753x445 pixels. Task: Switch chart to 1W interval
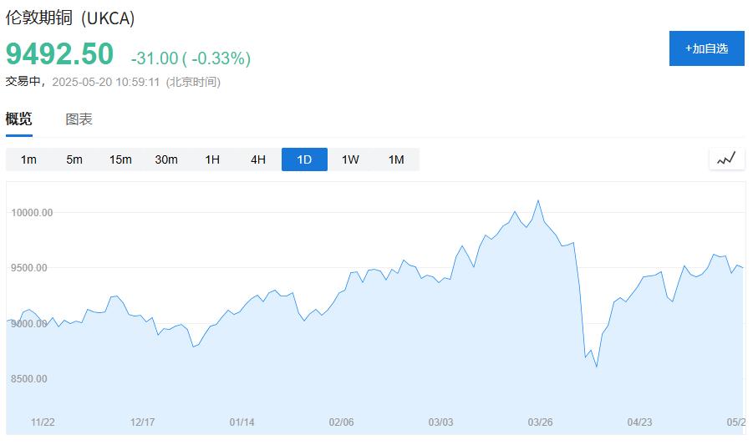click(350, 159)
